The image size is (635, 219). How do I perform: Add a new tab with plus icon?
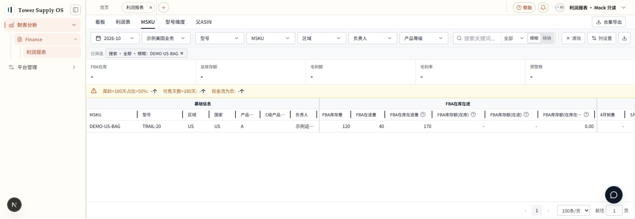point(164,8)
